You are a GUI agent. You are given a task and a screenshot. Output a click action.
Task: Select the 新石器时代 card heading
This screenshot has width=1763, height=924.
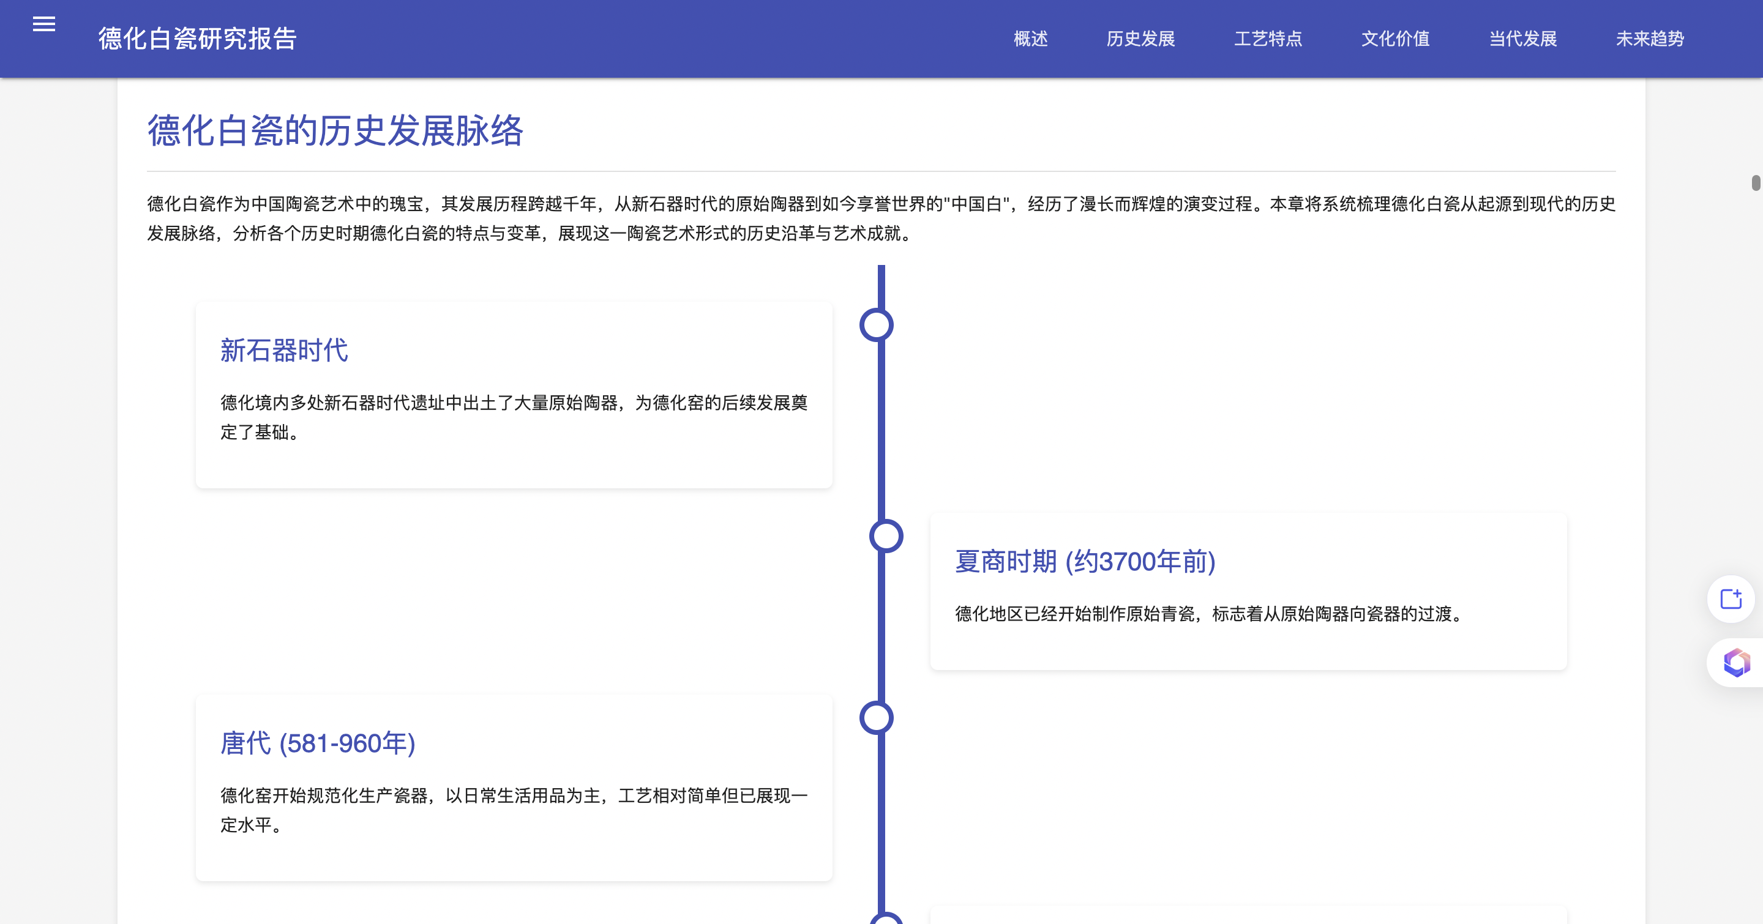click(284, 350)
